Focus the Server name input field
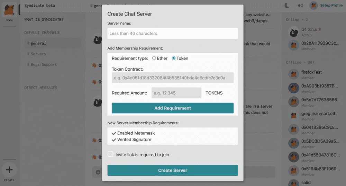The height and width of the screenshot is (186, 346). click(x=173, y=33)
